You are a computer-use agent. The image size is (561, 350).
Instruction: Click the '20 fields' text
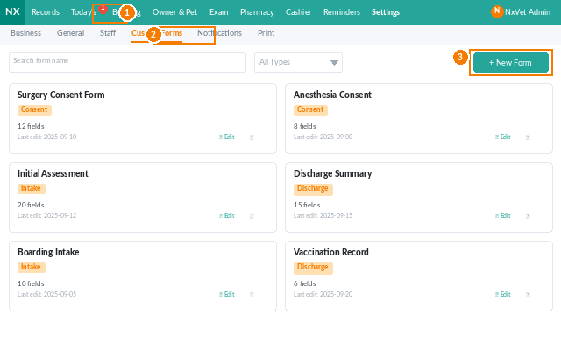click(x=31, y=205)
